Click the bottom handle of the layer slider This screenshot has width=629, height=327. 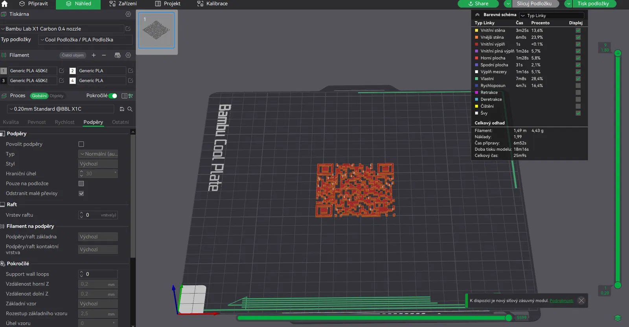(x=618, y=285)
